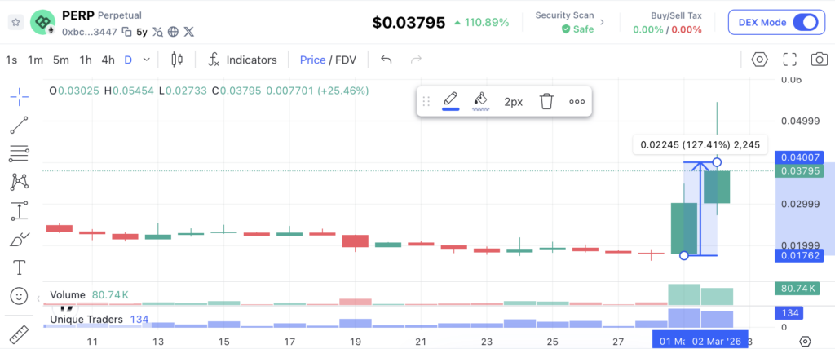835x349 pixels.
Task: Select the 1s timeframe
Action: [x=11, y=60]
